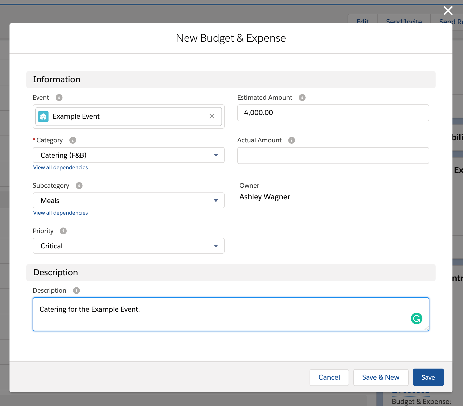Open the Grammarly widget in Description box
Screen dimensions: 463x406
(417, 318)
